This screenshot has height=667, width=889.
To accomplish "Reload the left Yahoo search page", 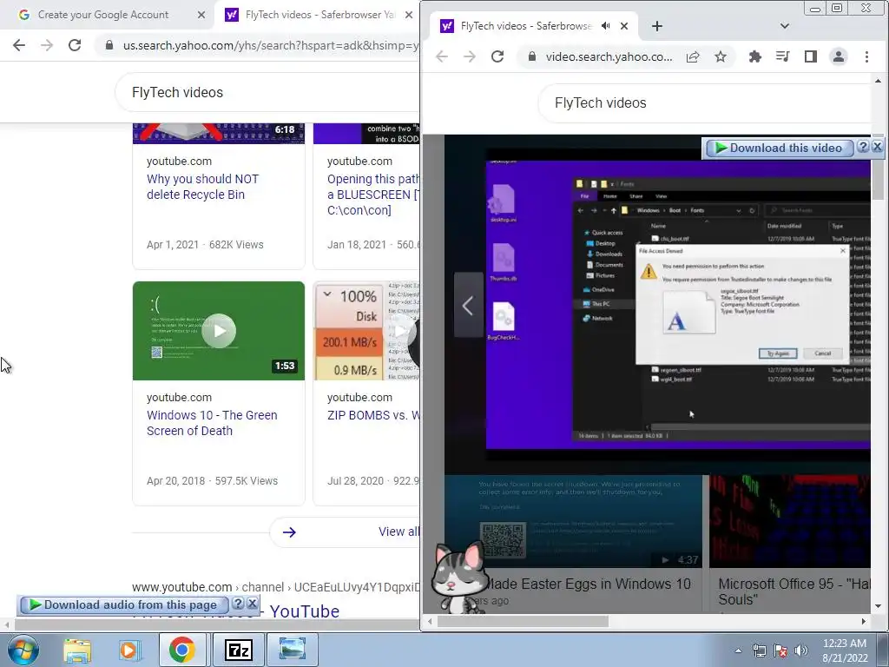I will (x=75, y=45).
